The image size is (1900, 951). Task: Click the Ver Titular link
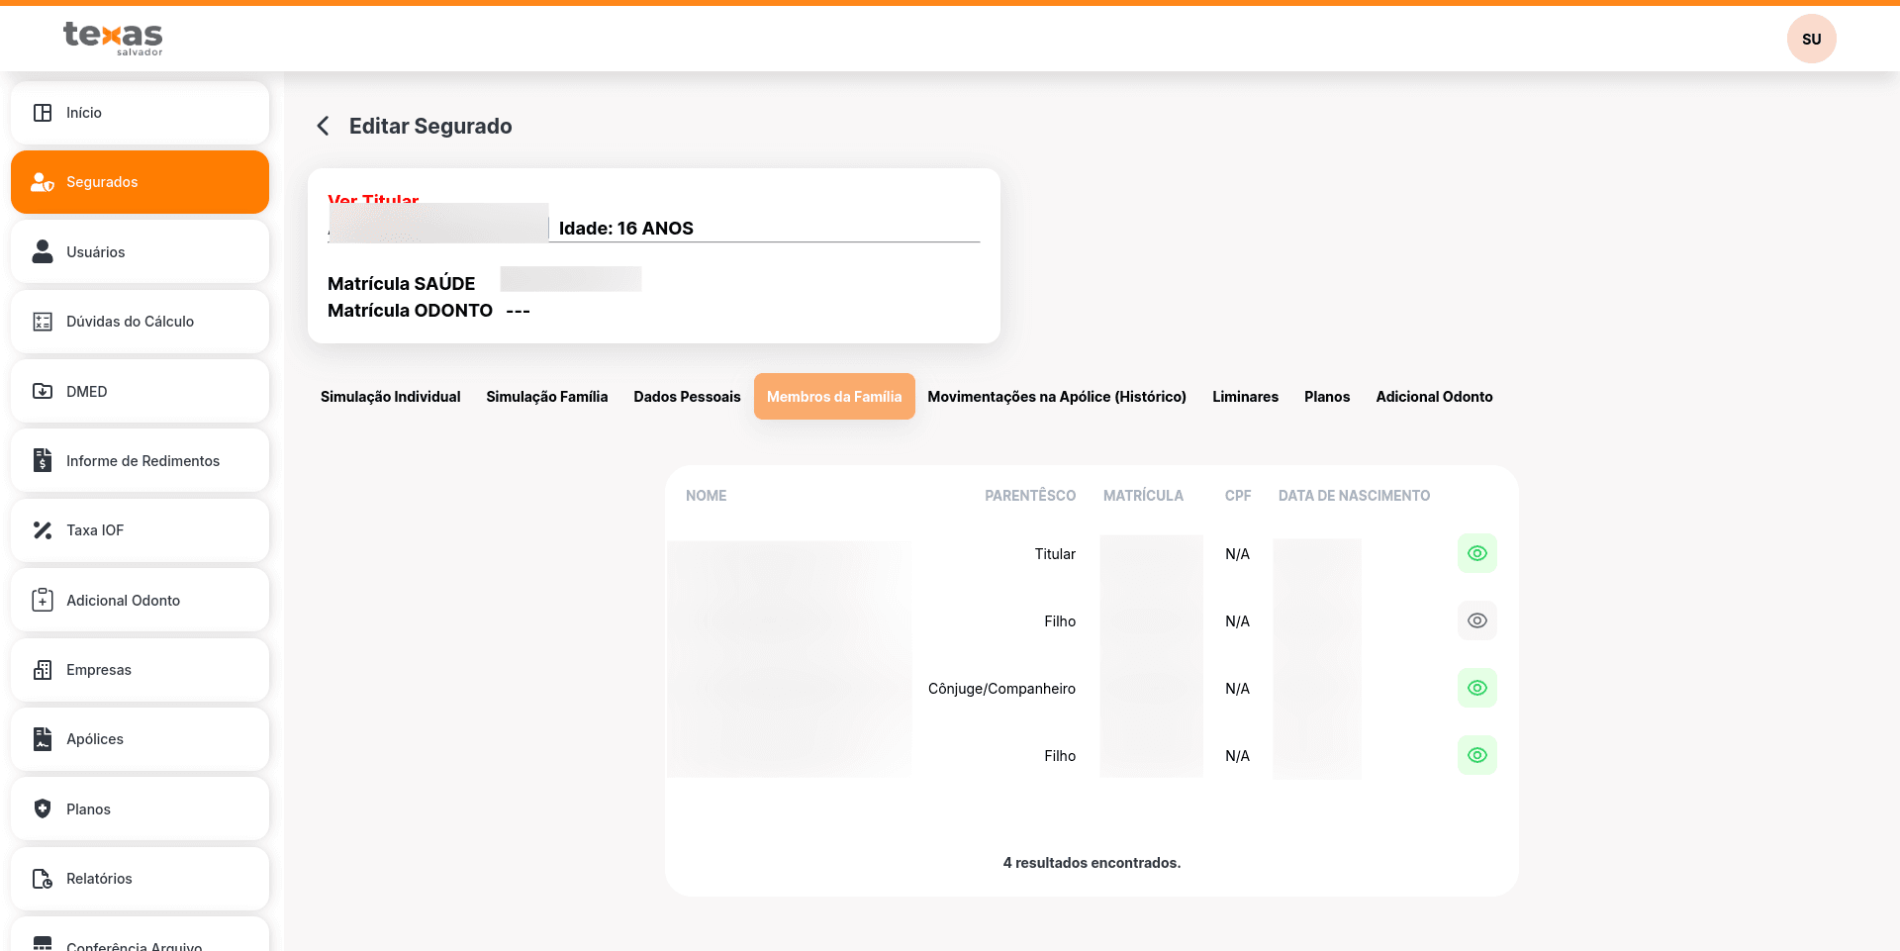pos(373,201)
